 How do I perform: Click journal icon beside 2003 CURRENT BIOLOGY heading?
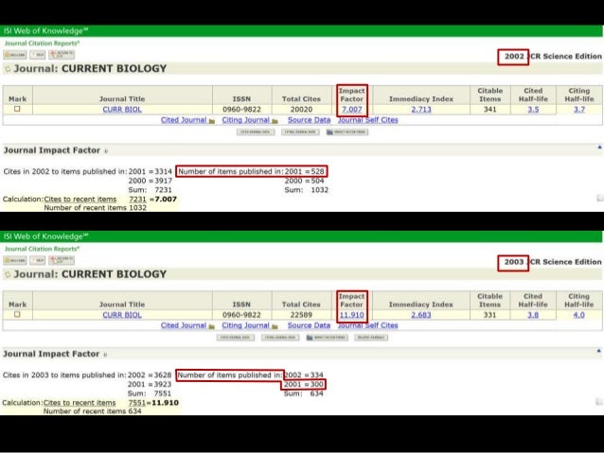tap(8, 275)
